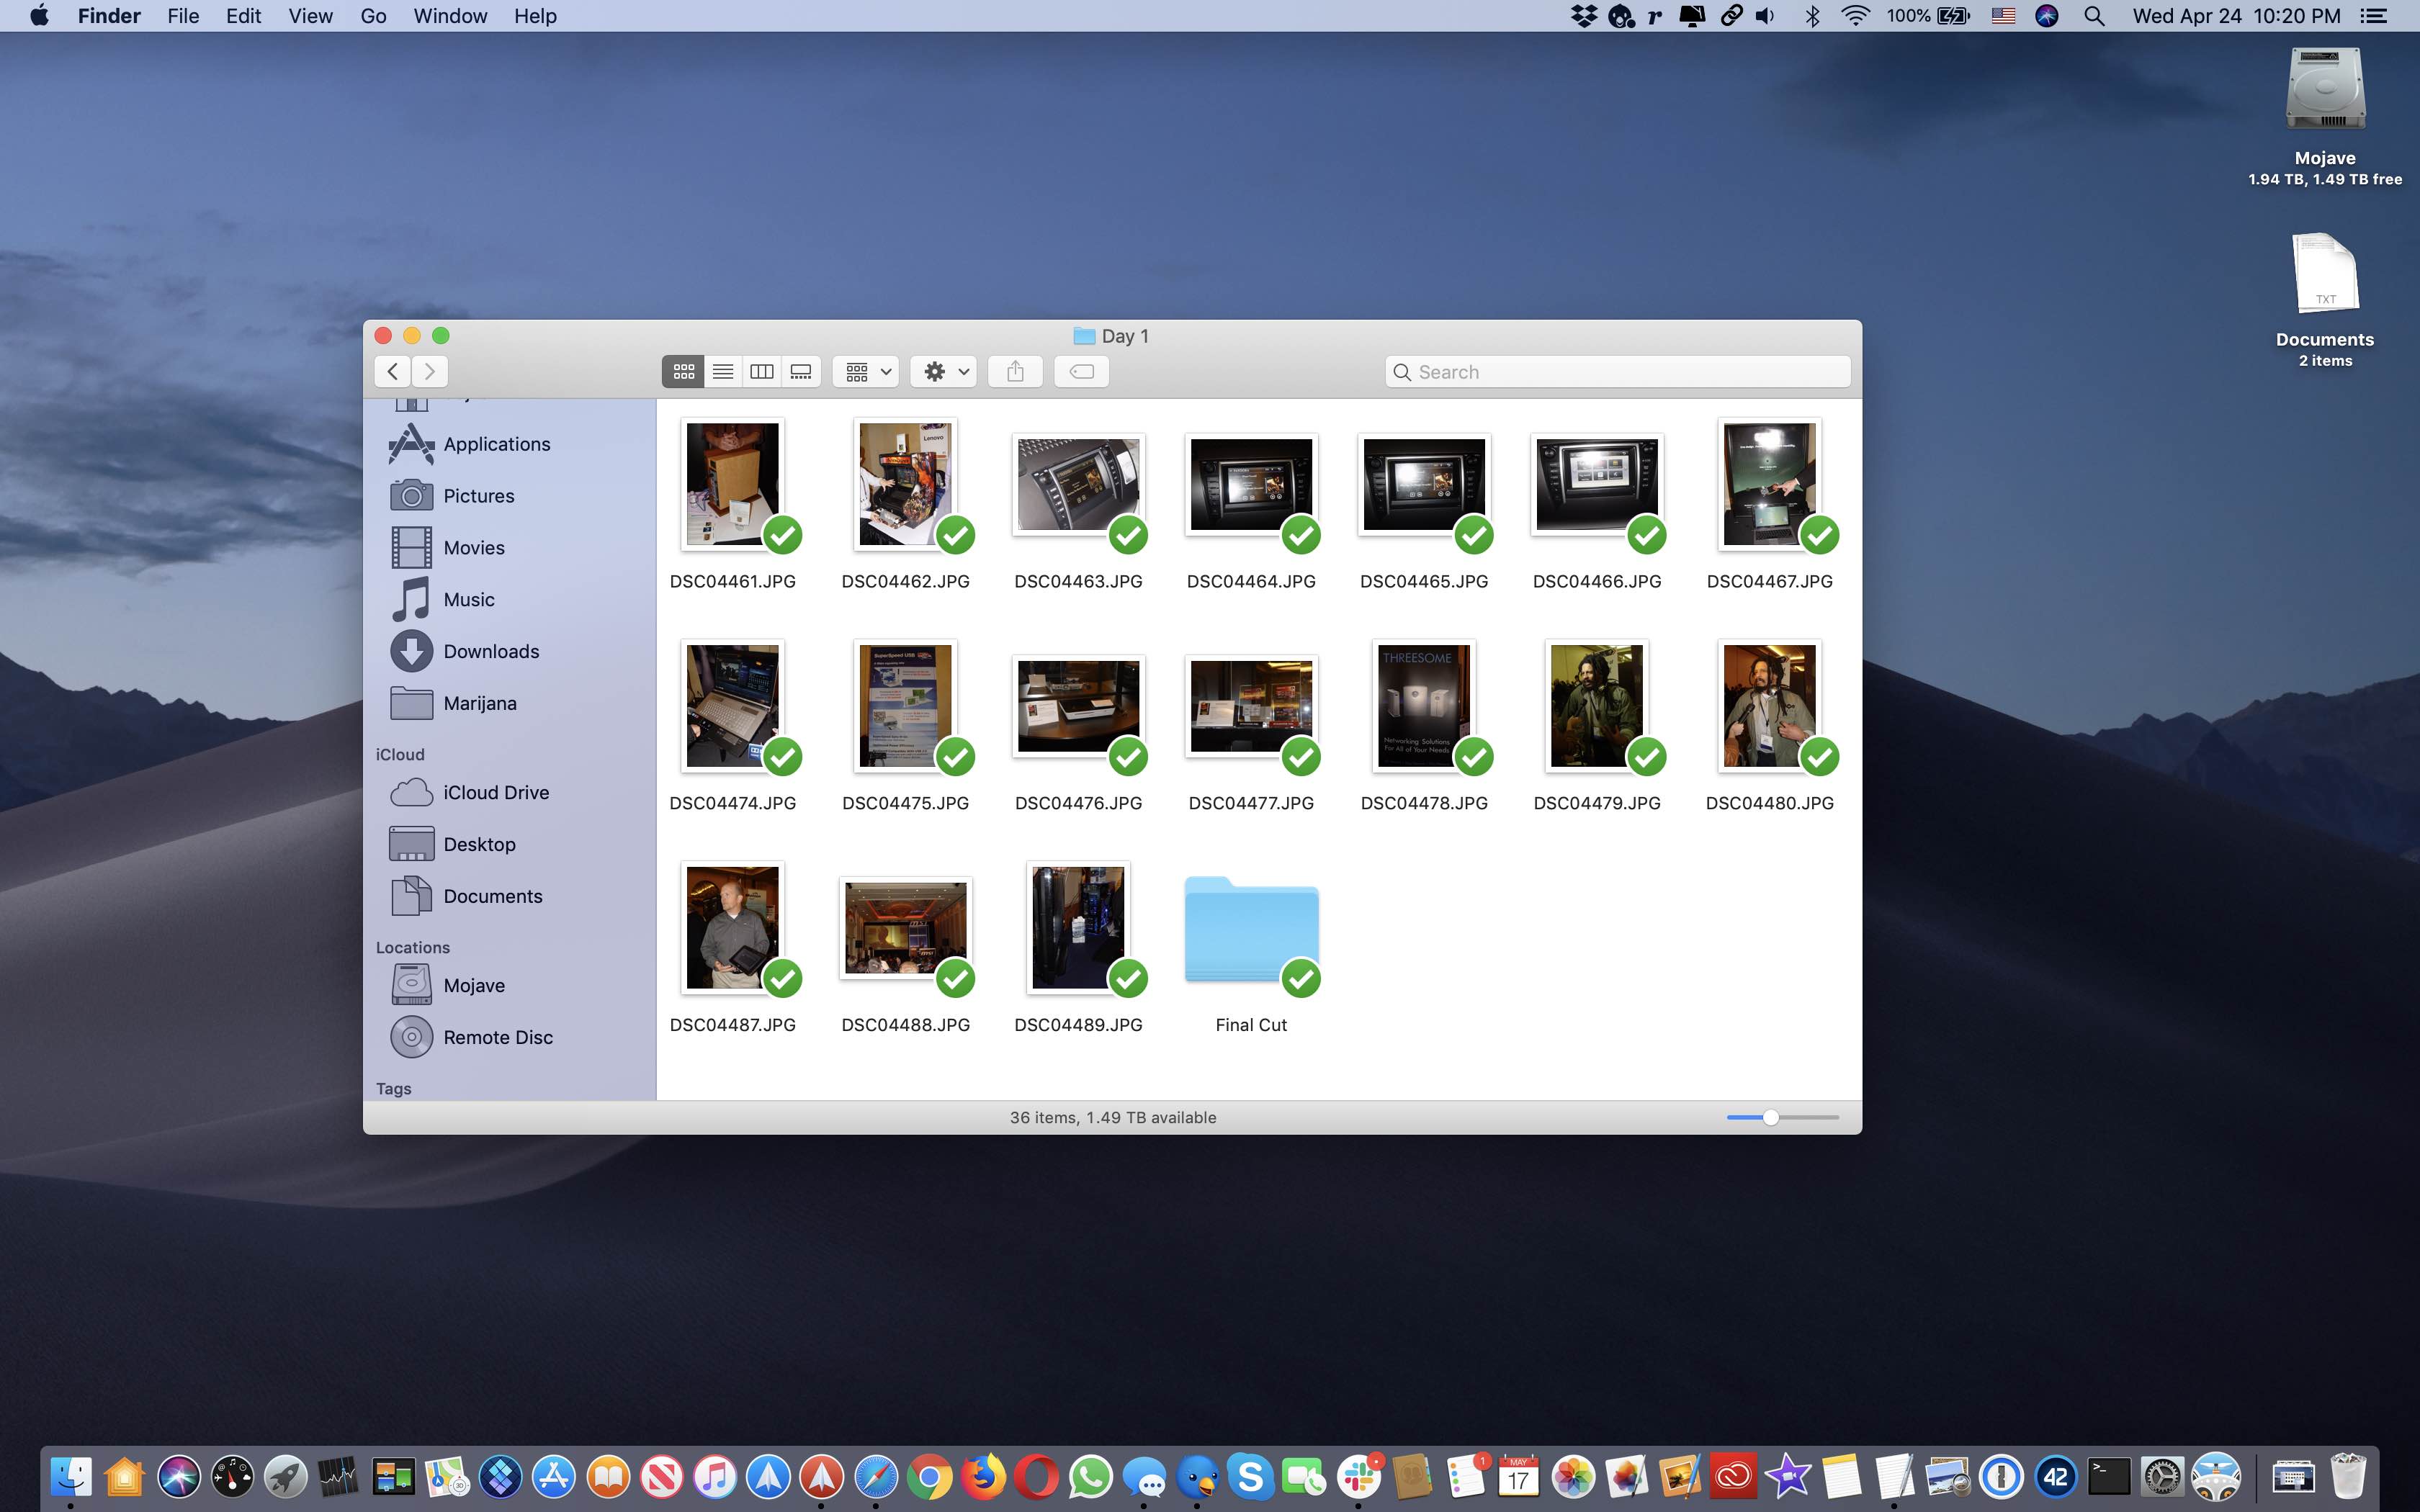Open the Help menu
The image size is (2420, 1512).
(x=535, y=16)
